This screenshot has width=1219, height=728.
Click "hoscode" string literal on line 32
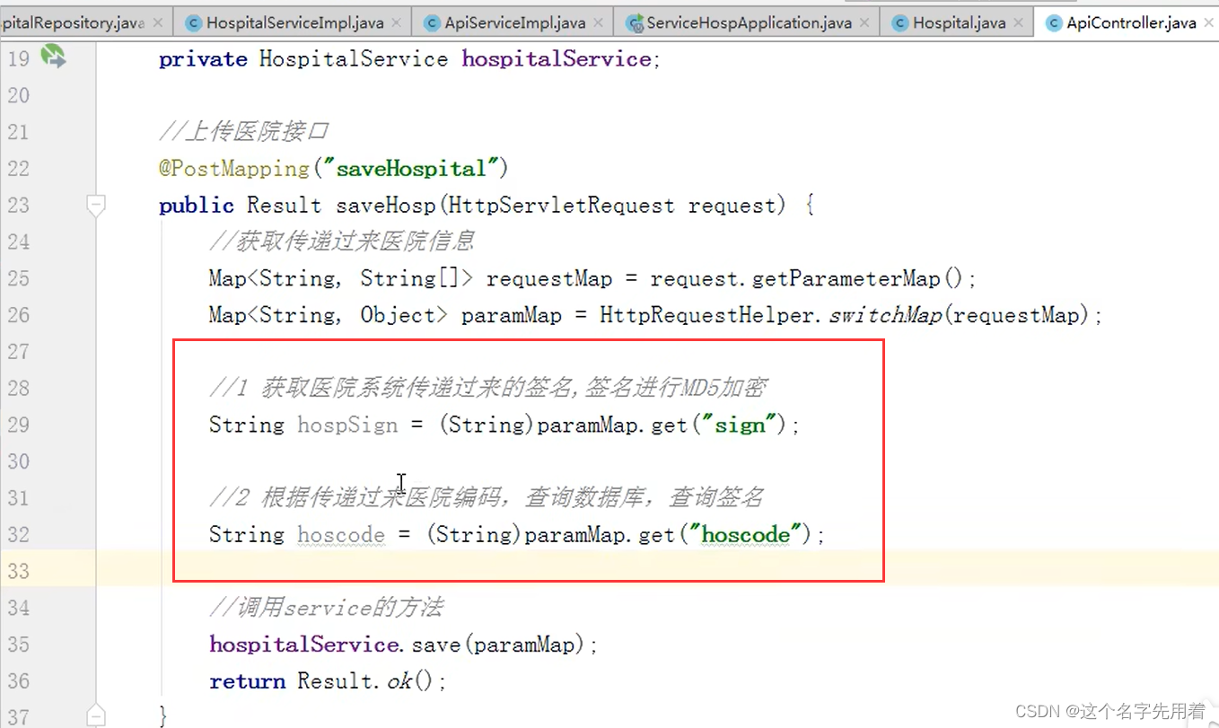pos(746,535)
